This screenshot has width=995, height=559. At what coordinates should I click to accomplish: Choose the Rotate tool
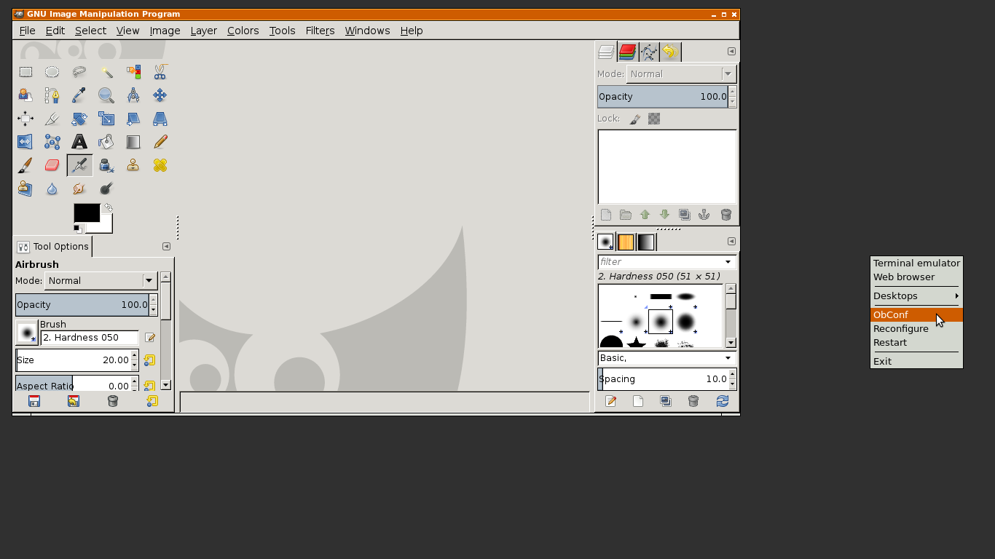point(79,119)
